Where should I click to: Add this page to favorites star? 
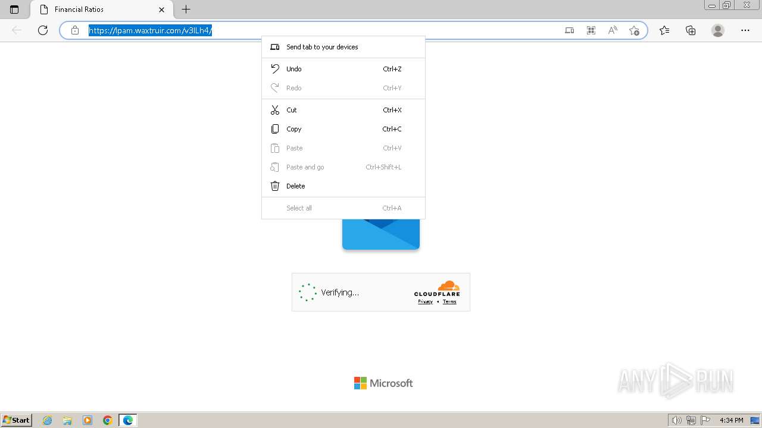coord(634,30)
